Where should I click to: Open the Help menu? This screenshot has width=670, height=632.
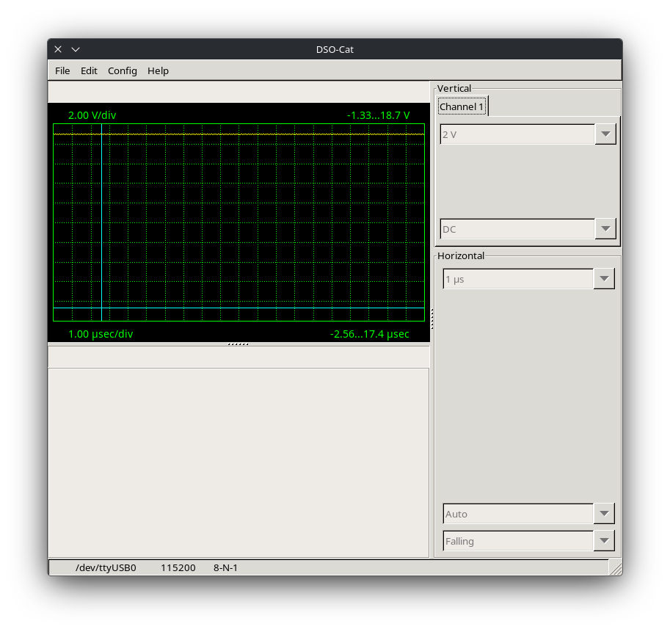pos(158,71)
